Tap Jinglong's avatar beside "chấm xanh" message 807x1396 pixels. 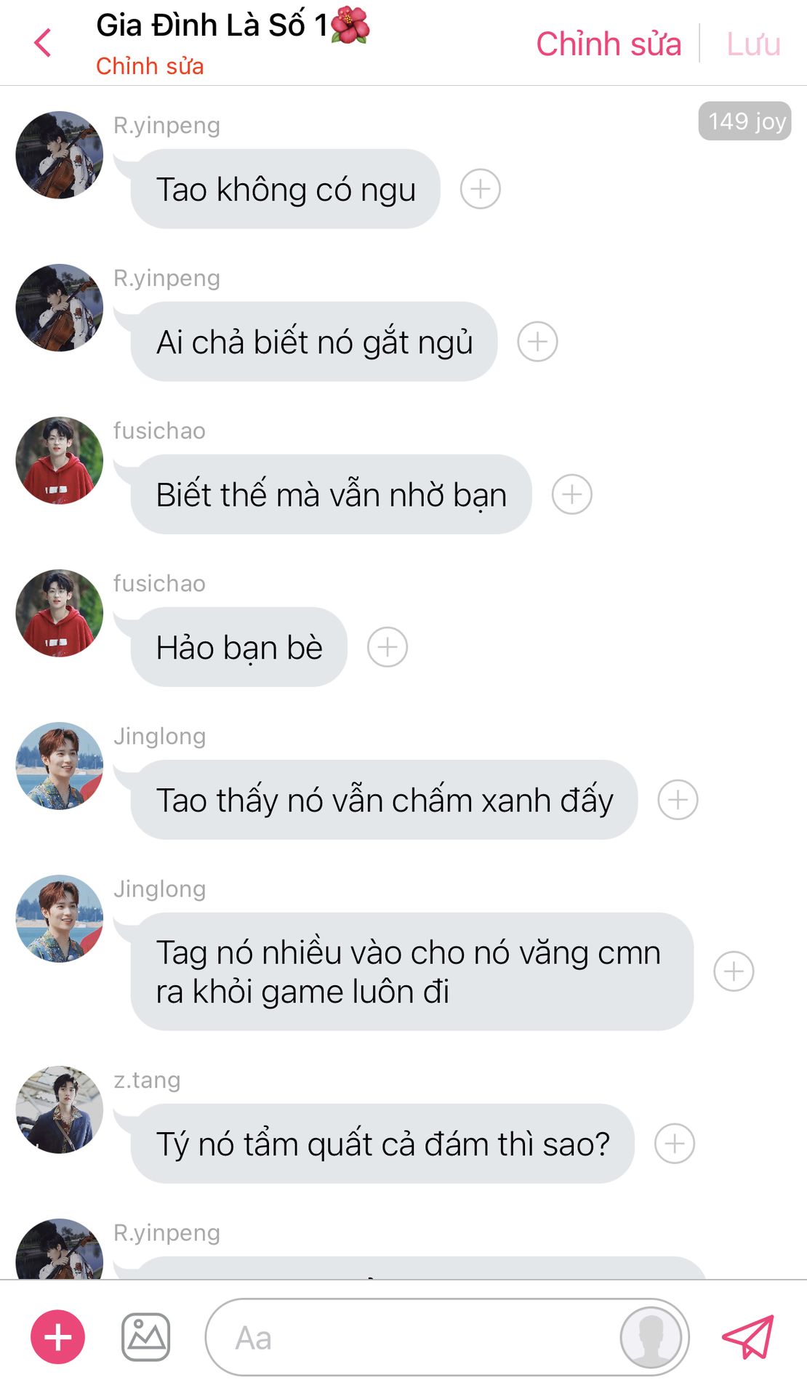pos(60,766)
